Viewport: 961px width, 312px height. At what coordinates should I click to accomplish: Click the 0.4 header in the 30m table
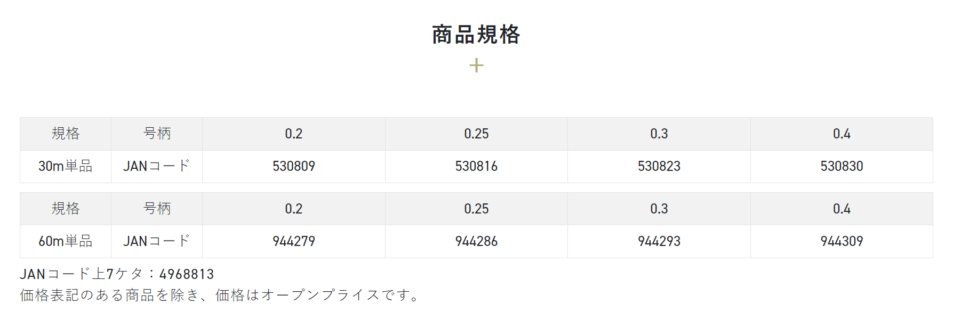click(842, 134)
